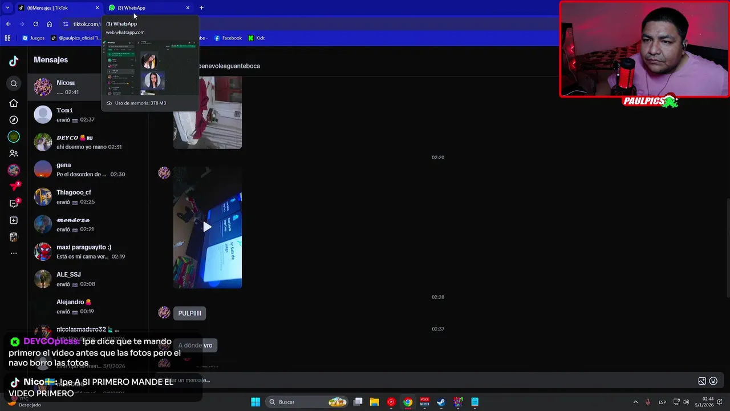The height and width of the screenshot is (411, 730).
Task: Open File Explorer from the taskbar
Action: point(375,402)
